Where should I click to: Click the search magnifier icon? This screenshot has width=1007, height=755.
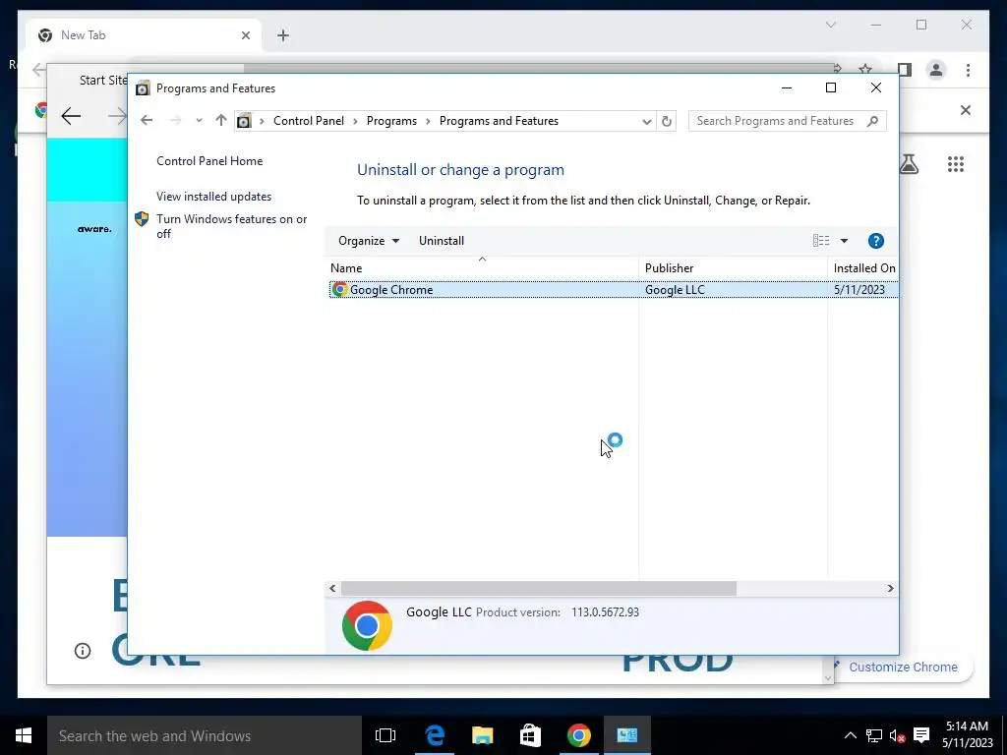(873, 121)
